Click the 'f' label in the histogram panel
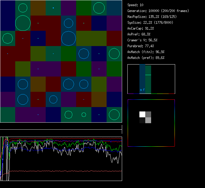Viewport: 205px width, 188px height. pos(144,90)
